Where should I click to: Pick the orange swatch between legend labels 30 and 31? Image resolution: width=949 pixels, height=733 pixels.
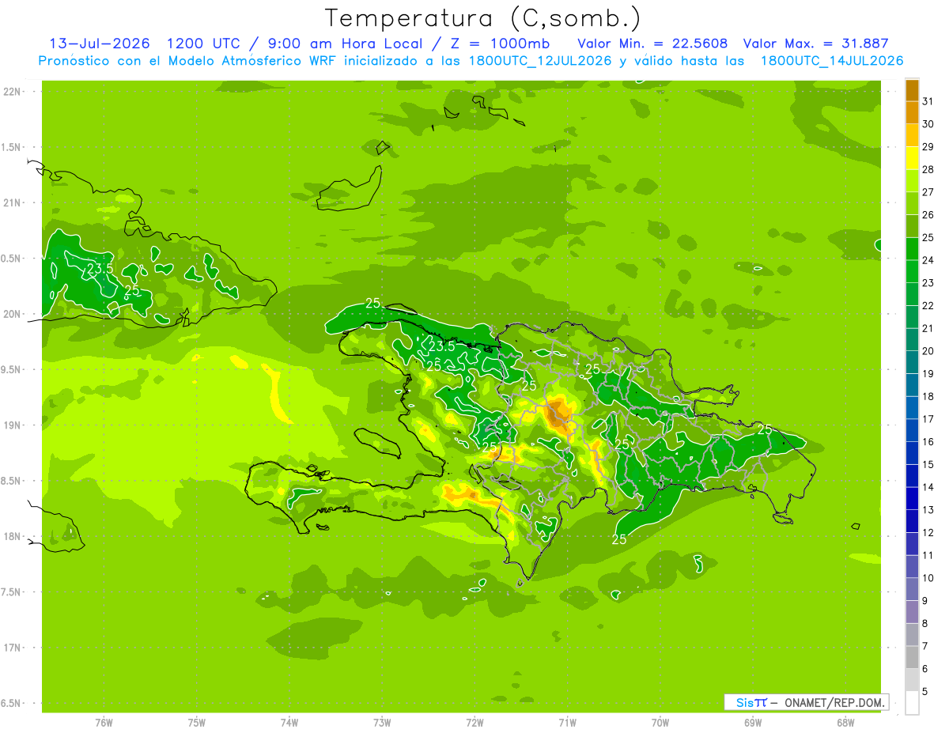click(x=912, y=112)
